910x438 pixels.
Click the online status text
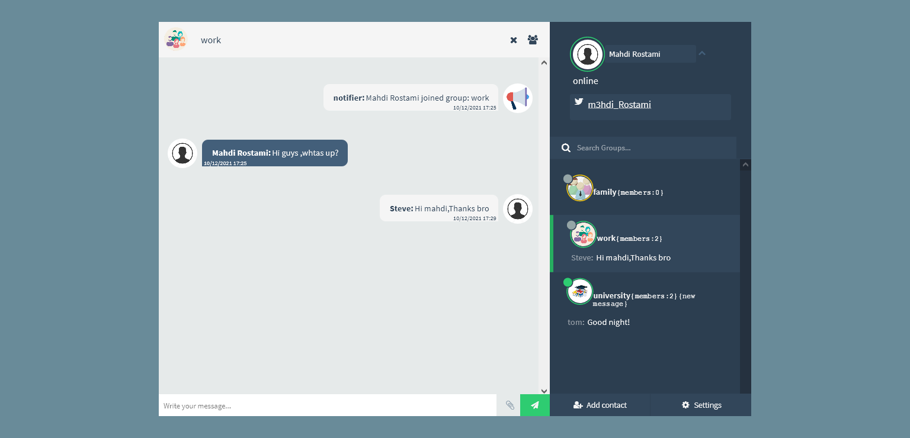pyautogui.click(x=585, y=80)
